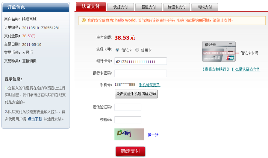Open the 手机号变更? link
The image size is (268, 158).
(x=149, y=85)
